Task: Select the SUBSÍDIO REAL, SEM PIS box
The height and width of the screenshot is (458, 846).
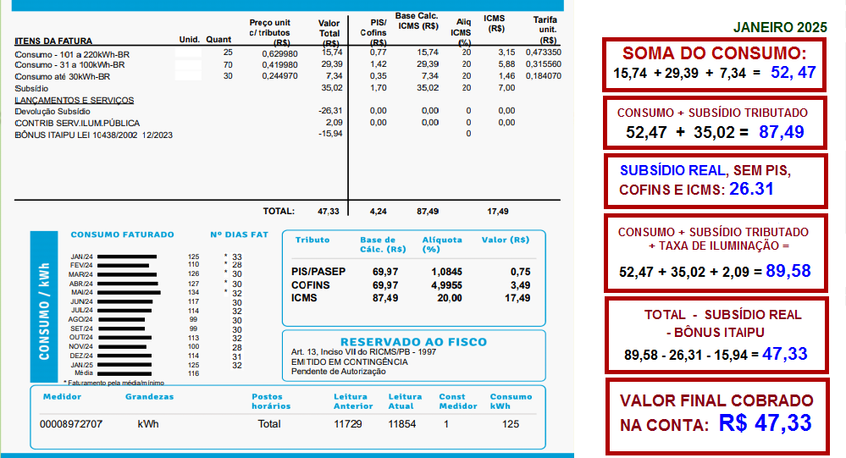Action: tap(716, 179)
